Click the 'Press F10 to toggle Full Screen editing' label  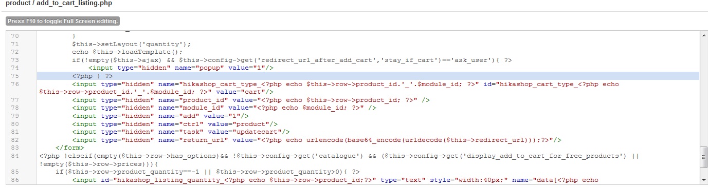[x=63, y=22]
